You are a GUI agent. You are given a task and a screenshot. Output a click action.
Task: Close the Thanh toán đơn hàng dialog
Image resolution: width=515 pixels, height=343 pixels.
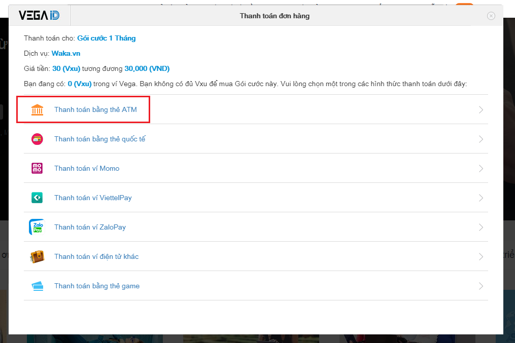point(491,16)
